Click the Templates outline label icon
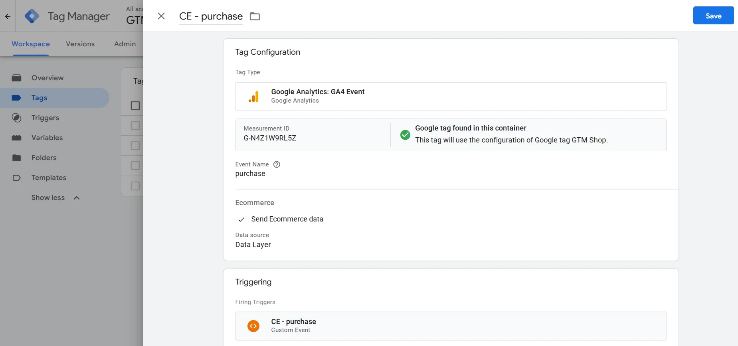This screenshot has width=738, height=346. click(16, 178)
